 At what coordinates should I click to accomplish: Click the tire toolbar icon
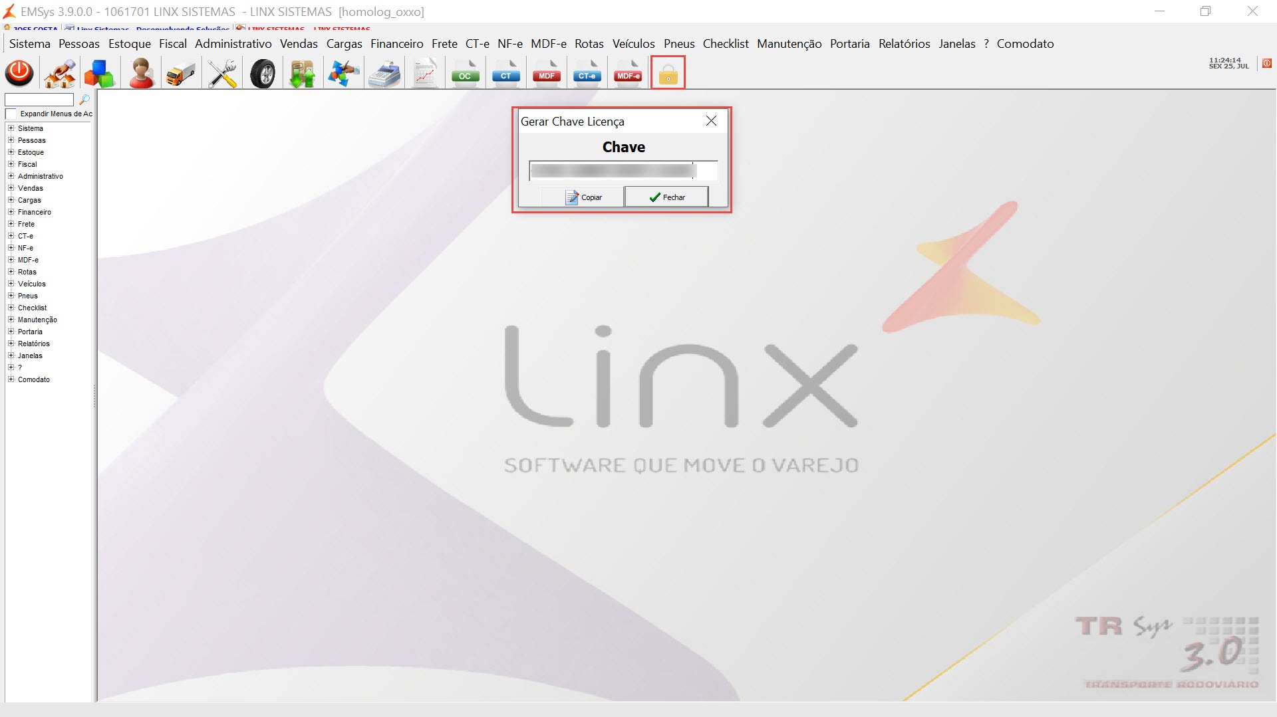pyautogui.click(x=263, y=73)
